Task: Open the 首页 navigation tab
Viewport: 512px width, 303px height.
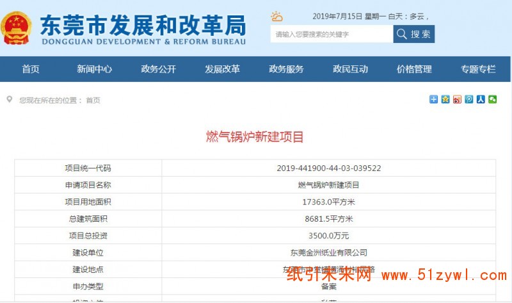Action: point(31,69)
